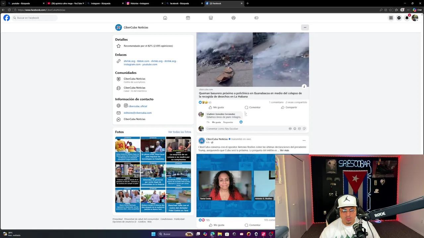Image resolution: width=424 pixels, height=238 pixels.
Task: Like the live video post with Me gusta
Action: coord(217,225)
